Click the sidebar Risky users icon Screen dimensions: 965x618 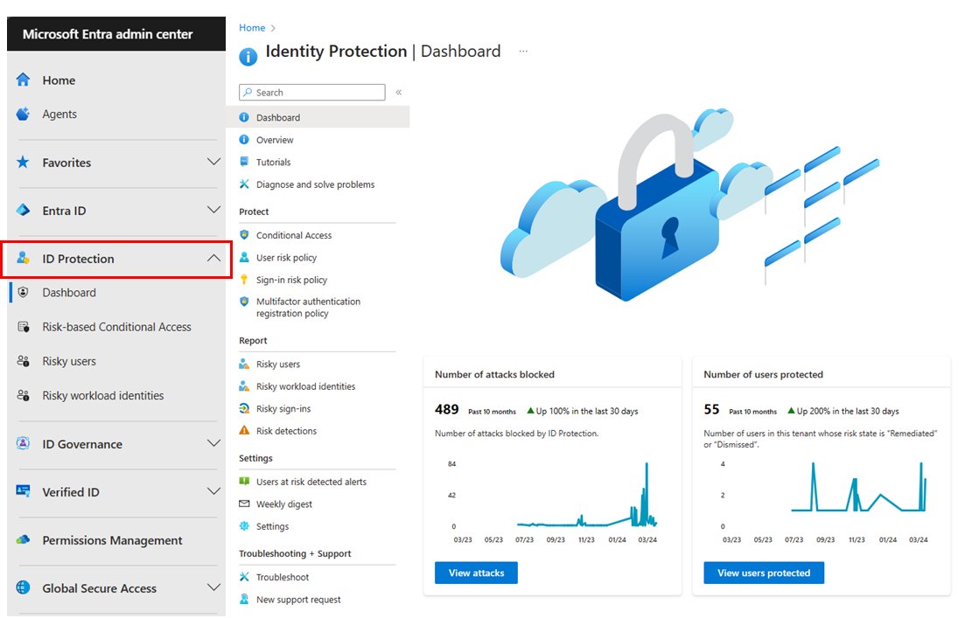click(x=23, y=361)
